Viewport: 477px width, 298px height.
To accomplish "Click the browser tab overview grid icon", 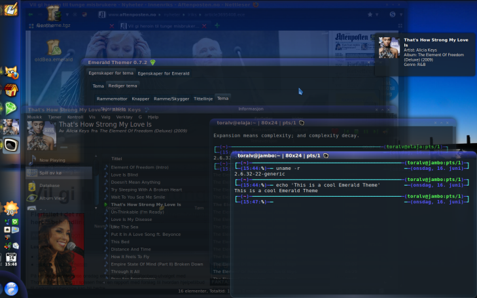I will 400,26.
